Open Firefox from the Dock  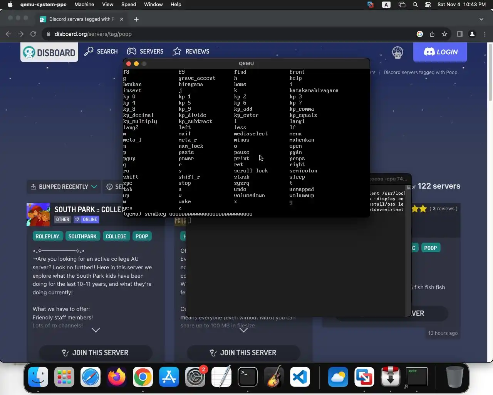tap(117, 377)
